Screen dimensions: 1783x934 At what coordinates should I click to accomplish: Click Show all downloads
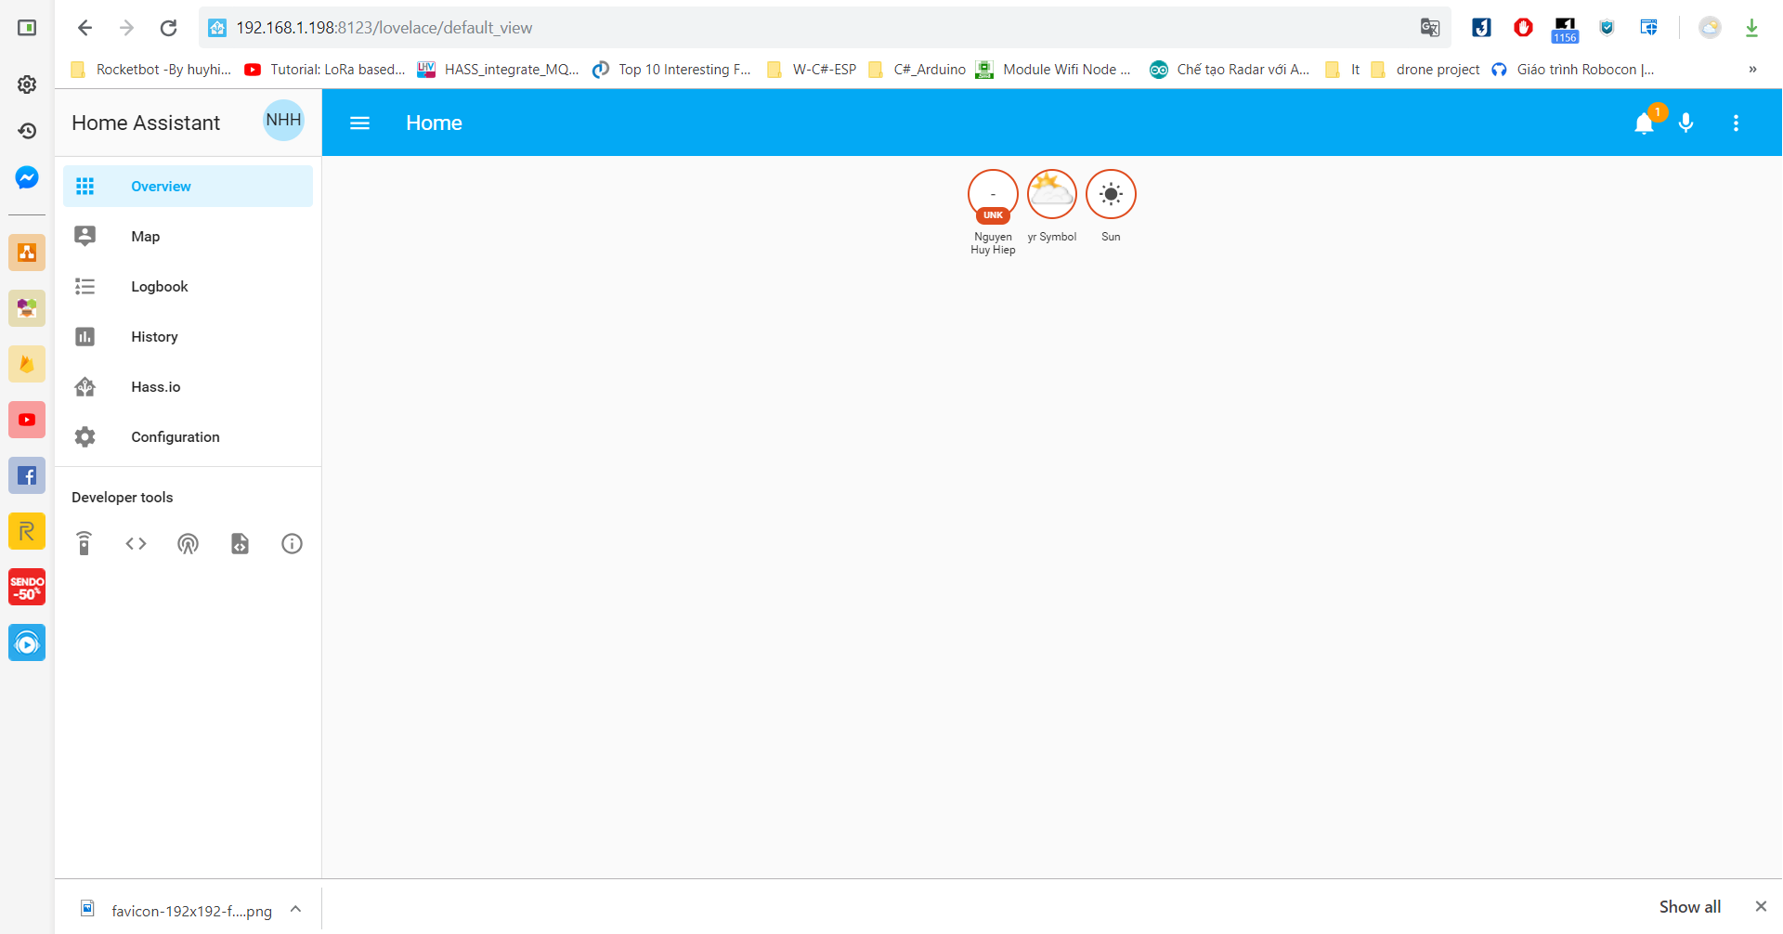(1690, 907)
